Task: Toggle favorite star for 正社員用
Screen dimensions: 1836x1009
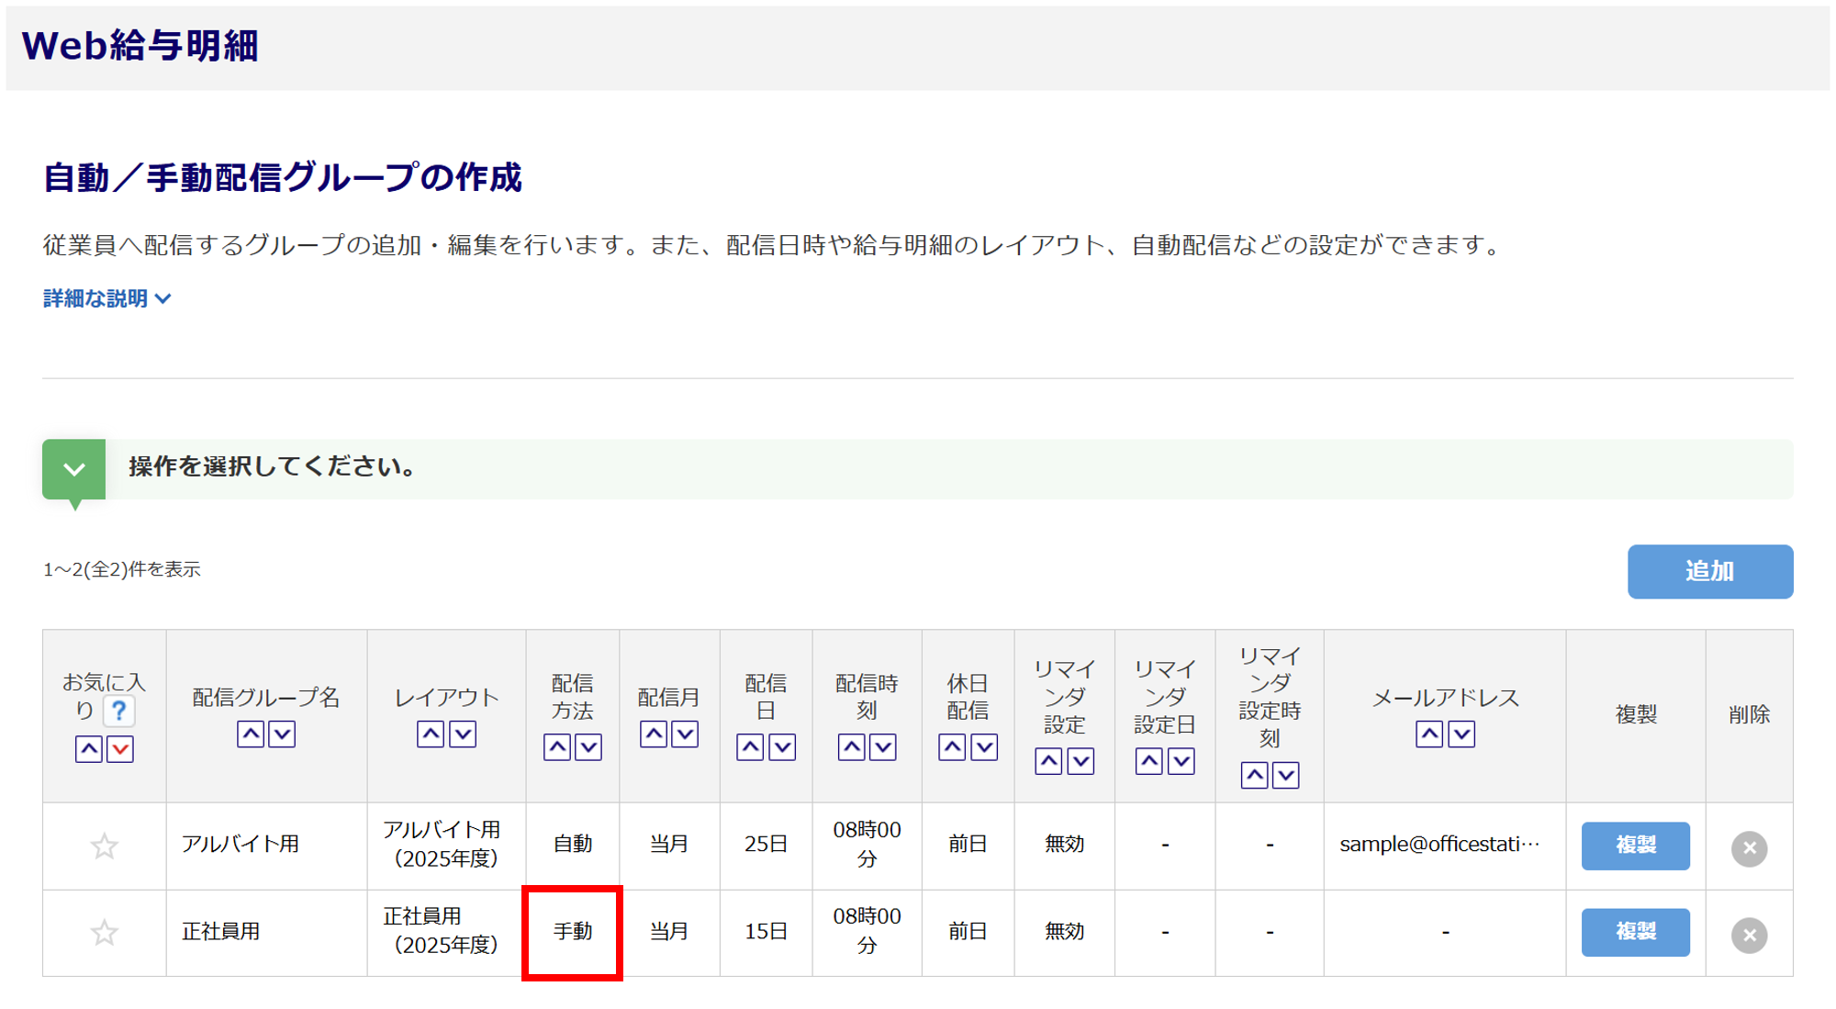Action: coord(105,933)
